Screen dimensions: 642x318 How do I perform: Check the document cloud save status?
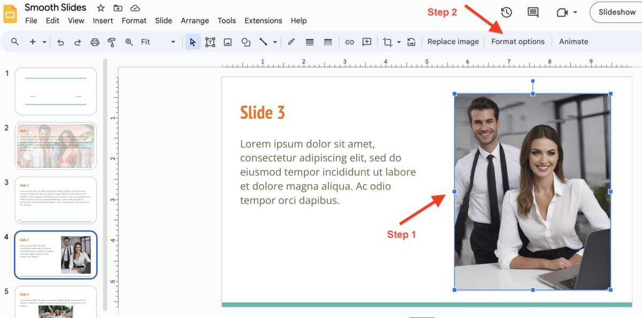[135, 7]
